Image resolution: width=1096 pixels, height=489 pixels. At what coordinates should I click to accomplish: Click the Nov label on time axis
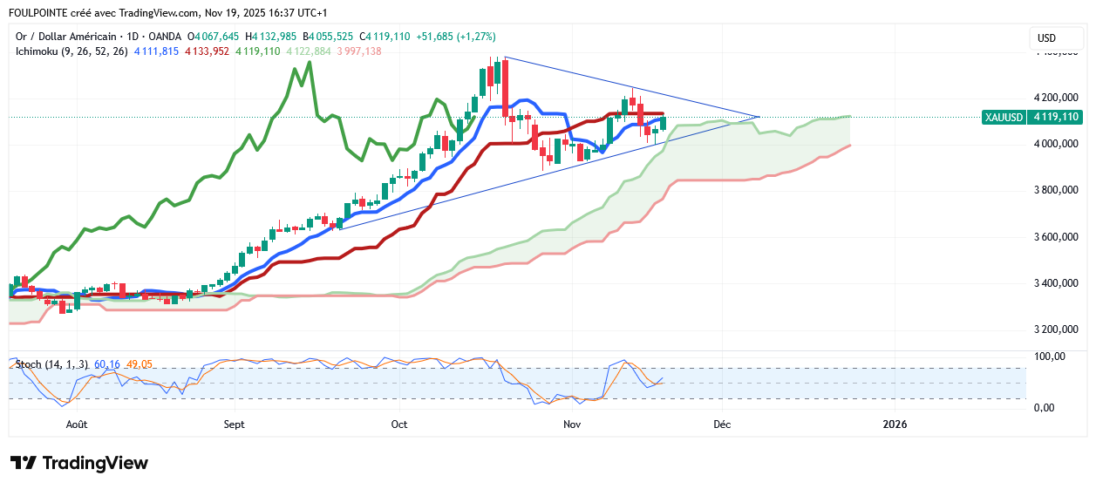click(572, 424)
